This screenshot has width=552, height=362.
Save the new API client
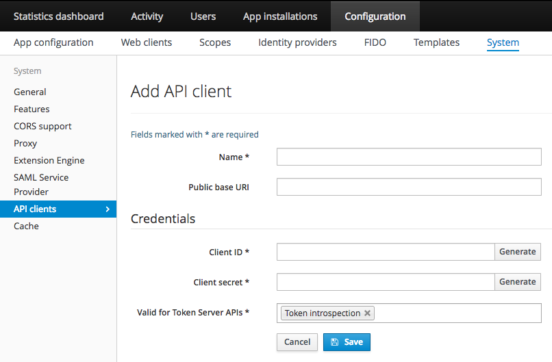(347, 342)
